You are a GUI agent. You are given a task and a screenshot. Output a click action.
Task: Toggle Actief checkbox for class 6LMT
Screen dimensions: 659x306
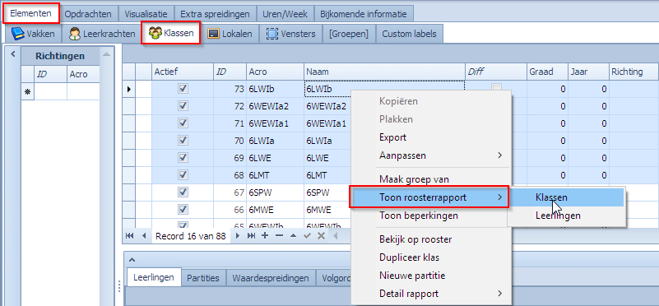pyautogui.click(x=183, y=175)
